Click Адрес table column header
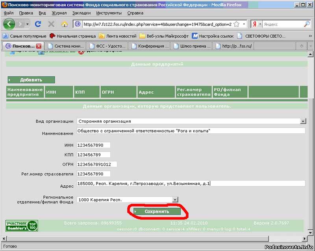The height and width of the screenshot is (251, 315). [x=156, y=92]
